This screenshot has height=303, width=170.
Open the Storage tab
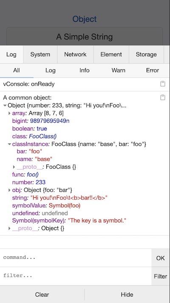tap(146, 54)
